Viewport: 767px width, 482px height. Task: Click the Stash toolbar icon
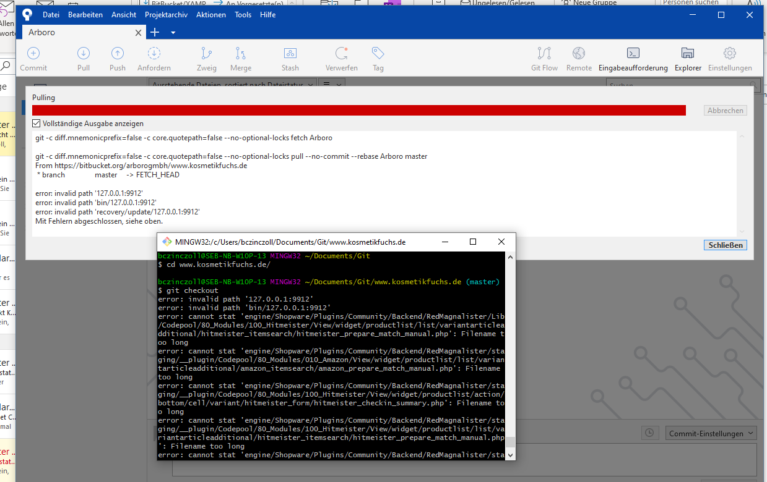pos(290,54)
